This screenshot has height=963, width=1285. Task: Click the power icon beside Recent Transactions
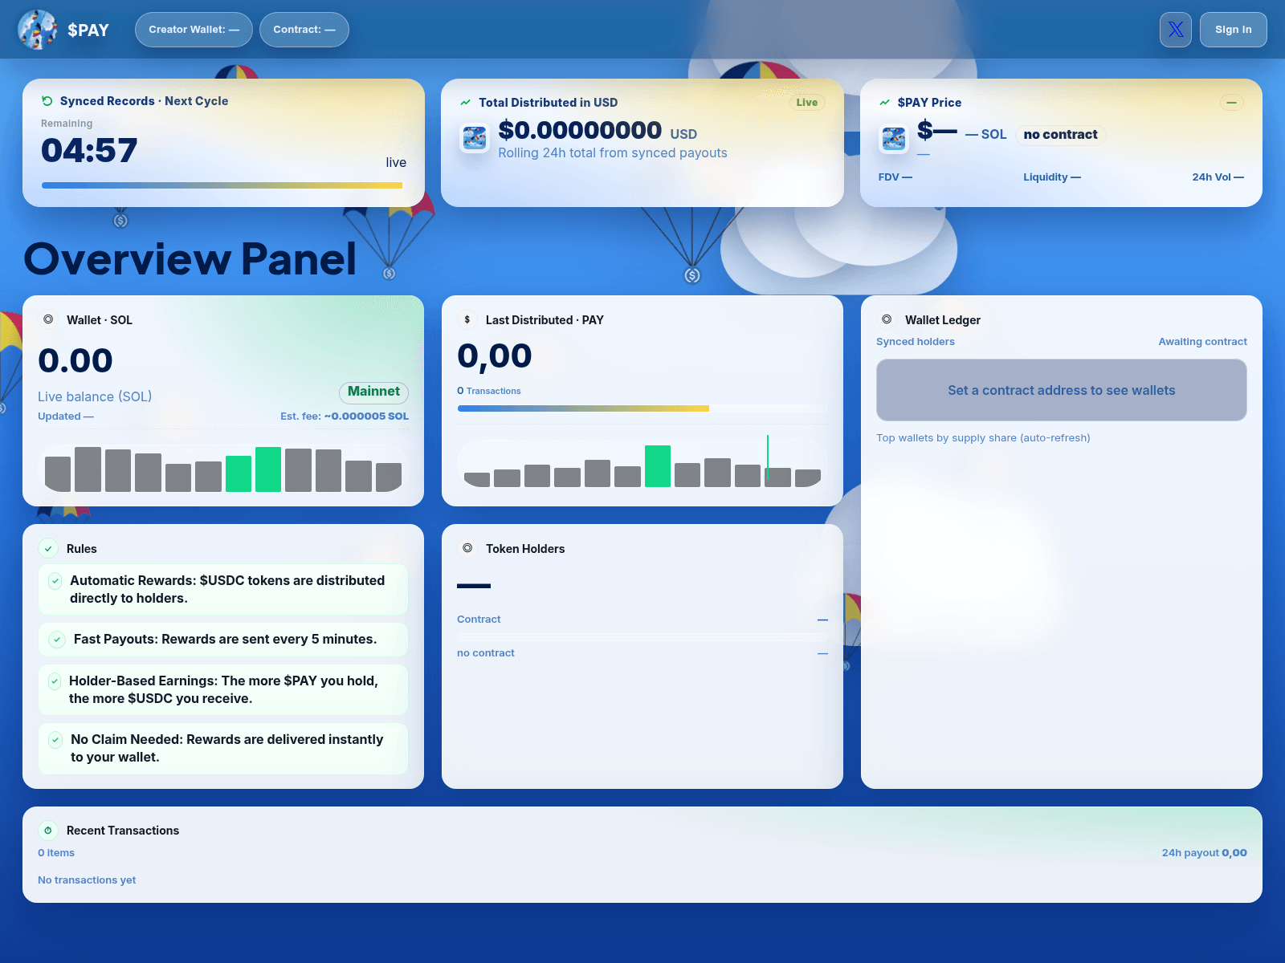[x=48, y=831]
